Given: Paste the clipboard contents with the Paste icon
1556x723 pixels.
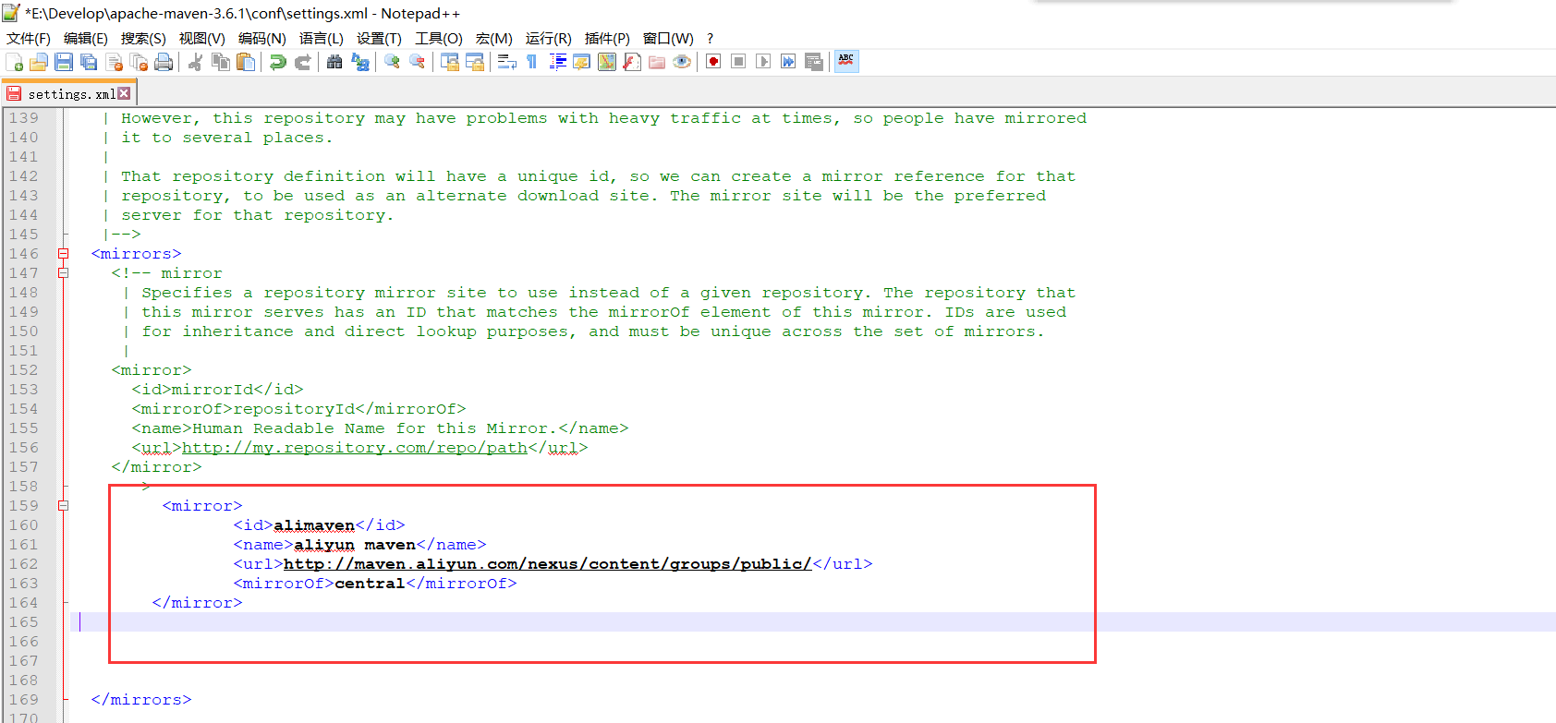Looking at the screenshot, I should (246, 62).
